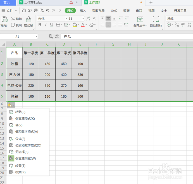Select the Format Painter (格式刷) tool
The image size is (193, 184).
click(28, 22)
